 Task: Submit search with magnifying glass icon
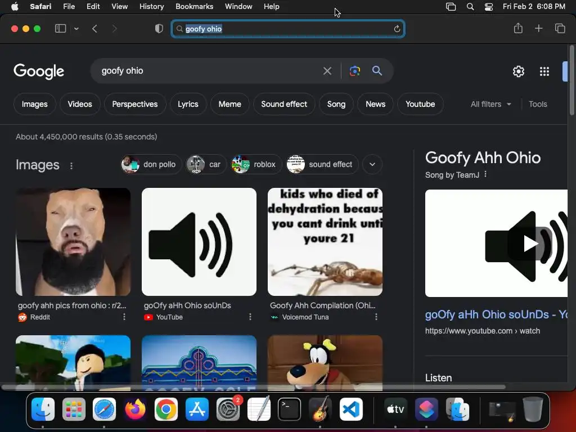pos(377,70)
